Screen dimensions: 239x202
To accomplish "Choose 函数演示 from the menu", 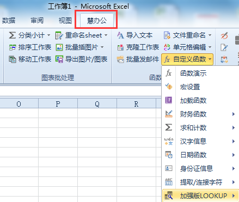I will (193, 74).
